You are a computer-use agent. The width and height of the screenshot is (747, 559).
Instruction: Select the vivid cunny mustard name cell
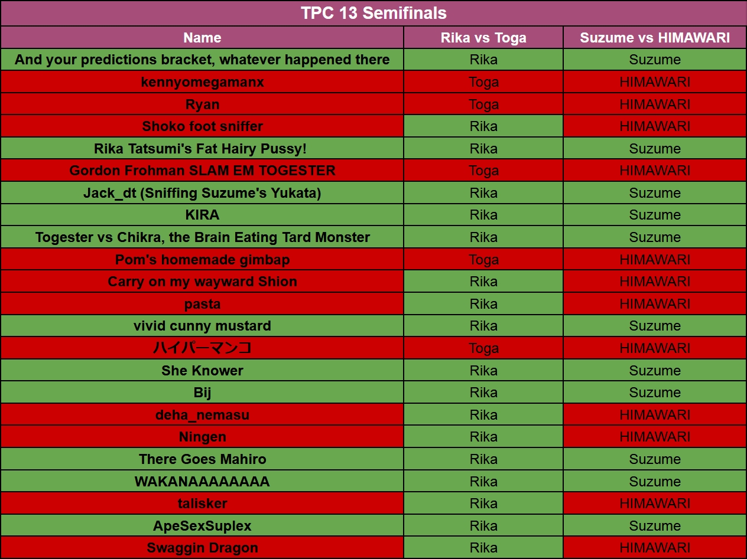coord(202,326)
